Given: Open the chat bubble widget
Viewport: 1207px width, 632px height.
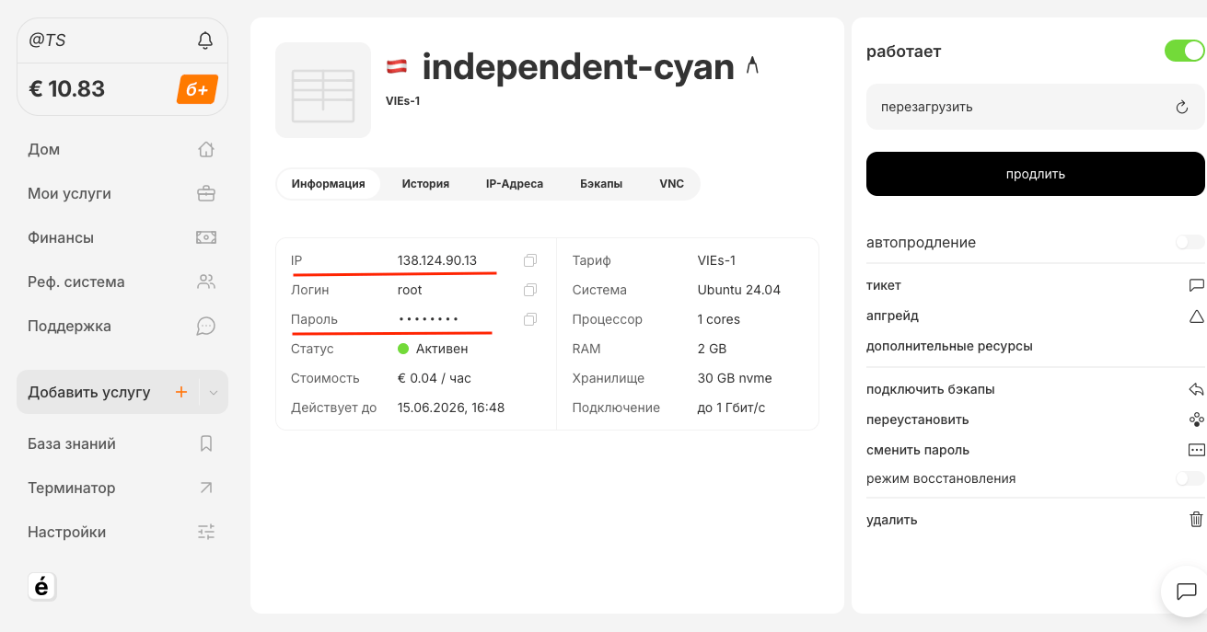Looking at the screenshot, I should (1186, 590).
